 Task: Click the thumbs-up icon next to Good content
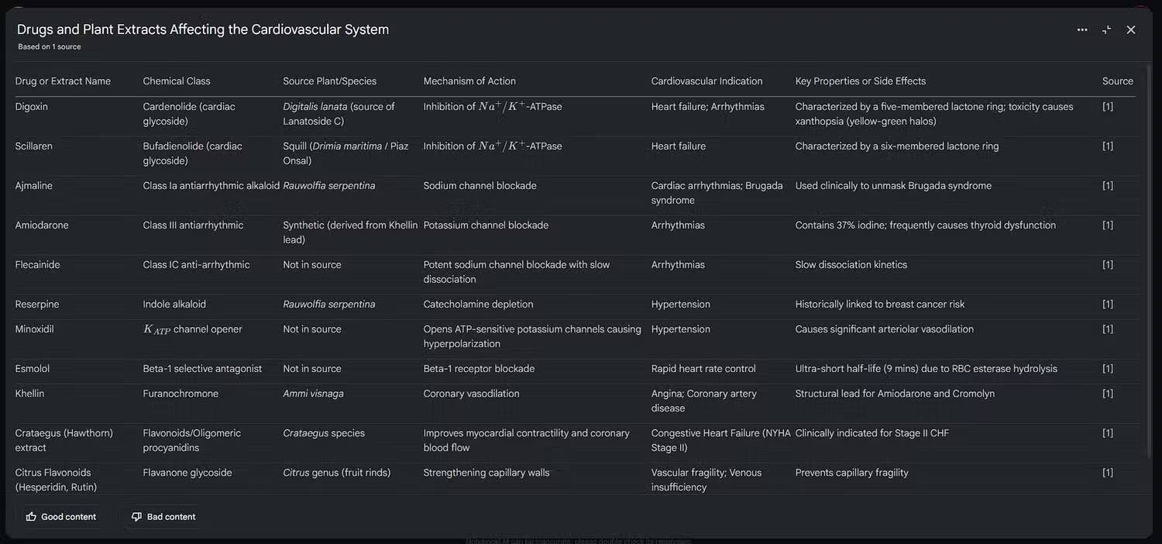(x=32, y=516)
